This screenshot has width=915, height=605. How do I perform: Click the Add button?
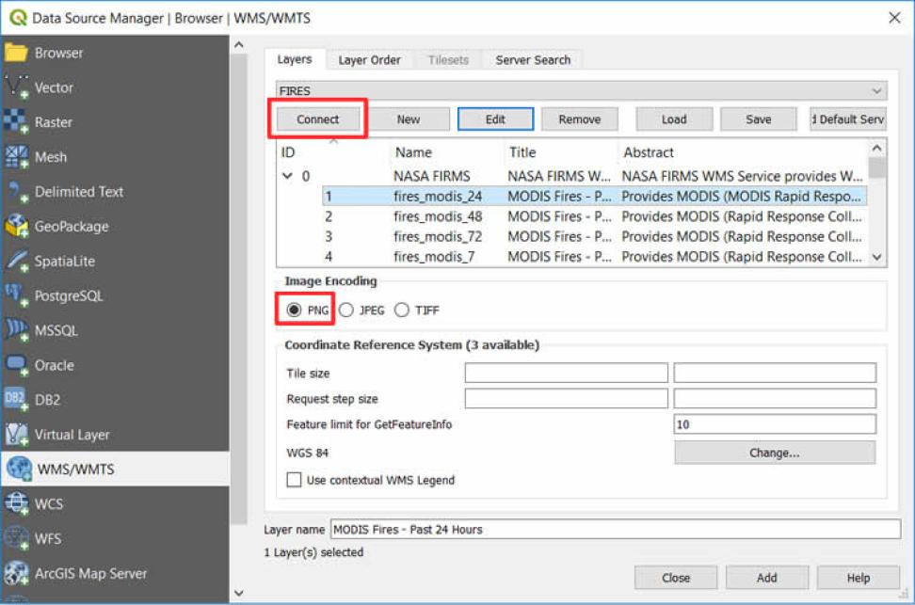click(767, 578)
